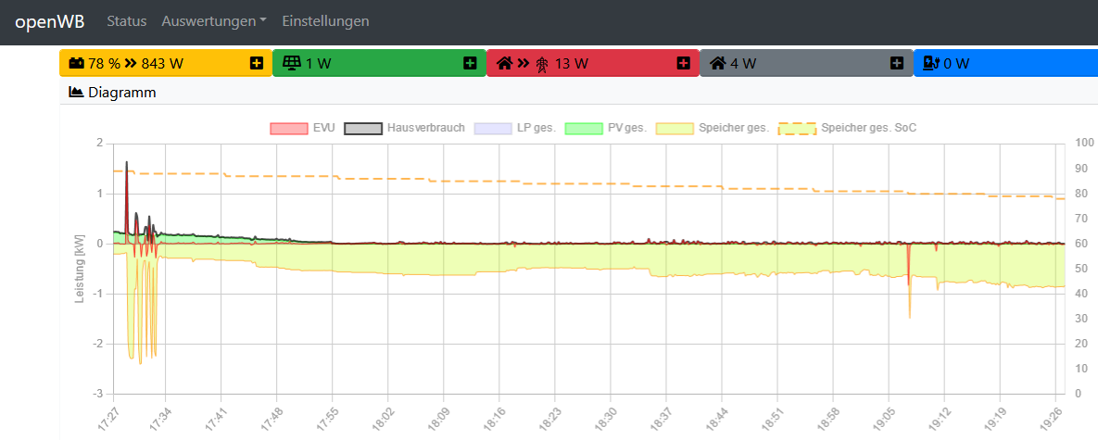Click the openWB brand logo

(50, 21)
